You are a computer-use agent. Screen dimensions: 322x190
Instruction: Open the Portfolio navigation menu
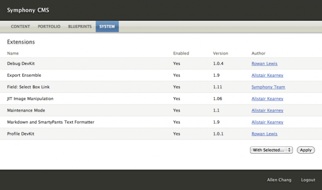click(49, 26)
